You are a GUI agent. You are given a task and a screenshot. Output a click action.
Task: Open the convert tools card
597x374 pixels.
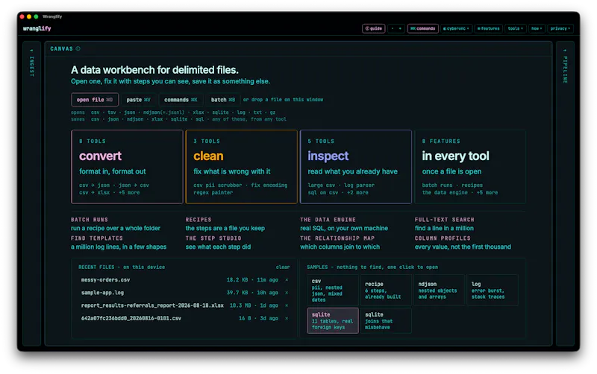(x=127, y=167)
